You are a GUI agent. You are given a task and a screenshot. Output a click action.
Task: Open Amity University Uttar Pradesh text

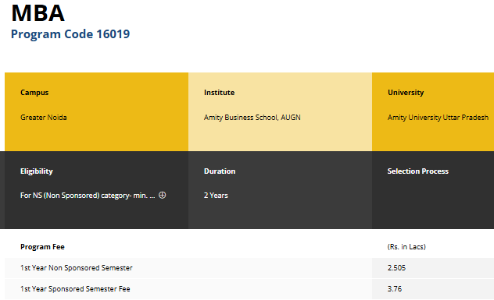[438, 118]
